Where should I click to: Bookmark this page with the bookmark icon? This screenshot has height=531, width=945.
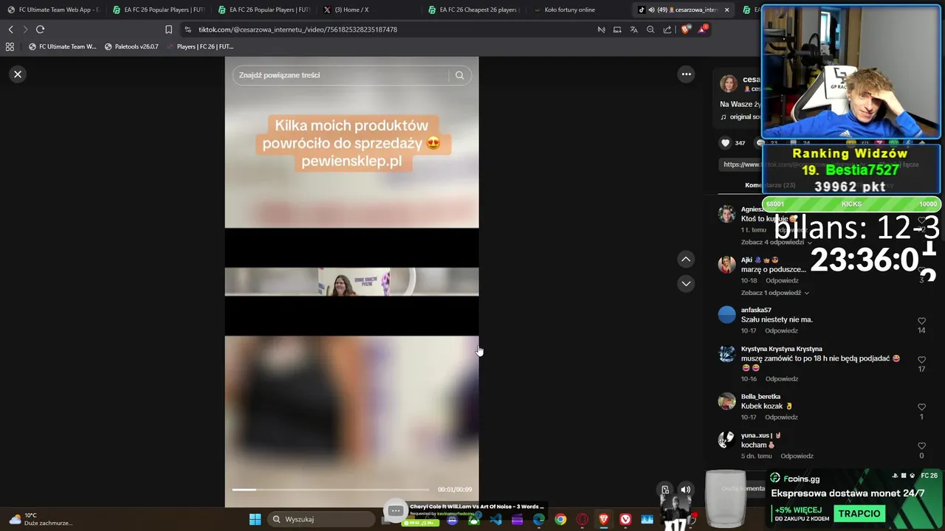(168, 29)
